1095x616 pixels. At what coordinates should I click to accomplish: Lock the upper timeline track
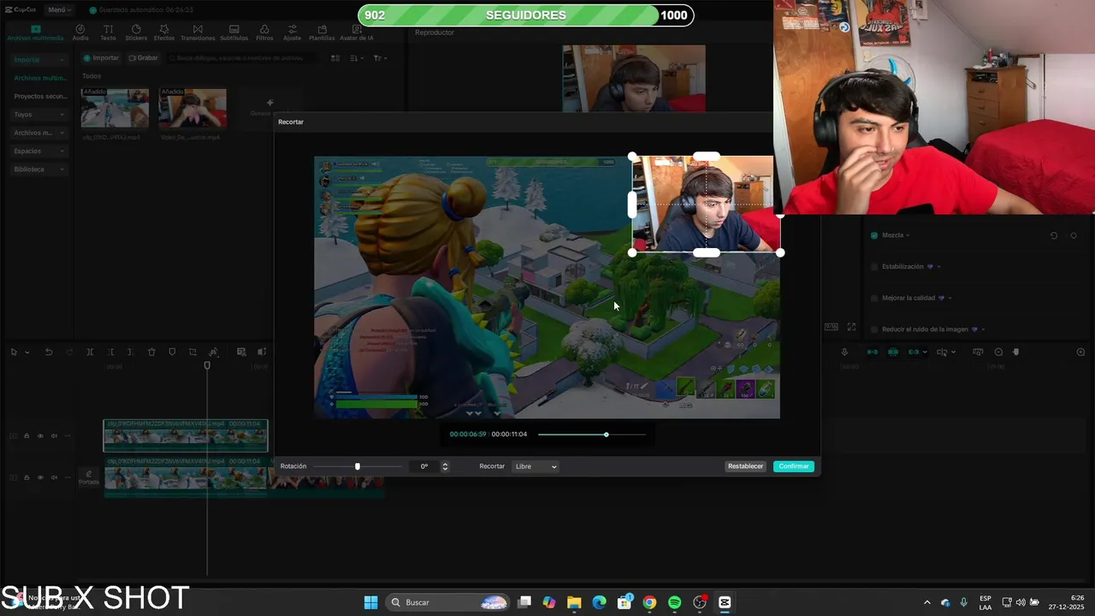click(x=27, y=435)
